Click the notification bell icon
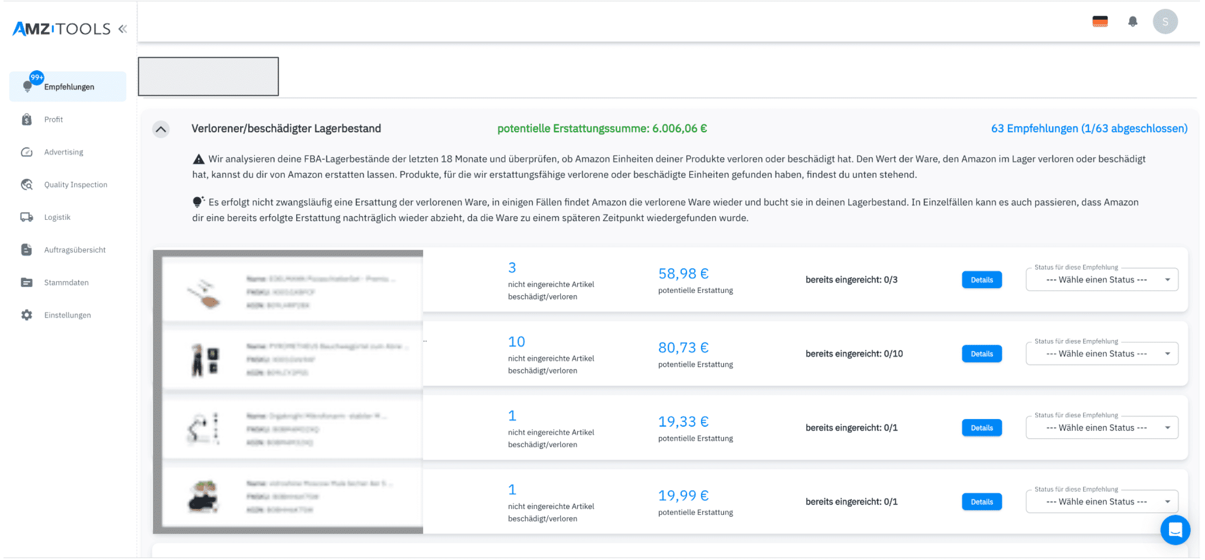 pos(1133,22)
